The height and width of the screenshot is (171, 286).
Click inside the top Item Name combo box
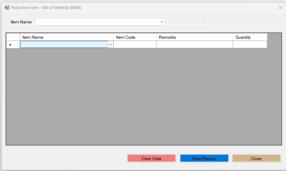click(x=98, y=22)
